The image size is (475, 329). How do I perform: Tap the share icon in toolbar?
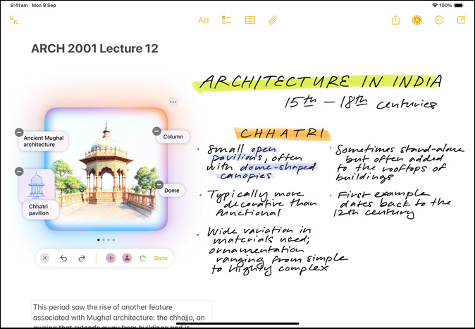pos(396,20)
